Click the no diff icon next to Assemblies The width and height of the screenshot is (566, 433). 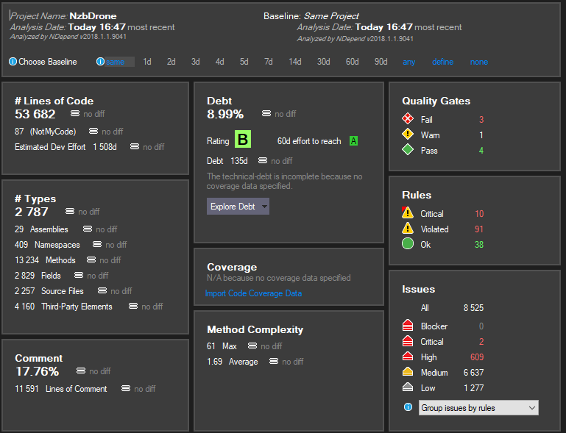tap(88, 229)
